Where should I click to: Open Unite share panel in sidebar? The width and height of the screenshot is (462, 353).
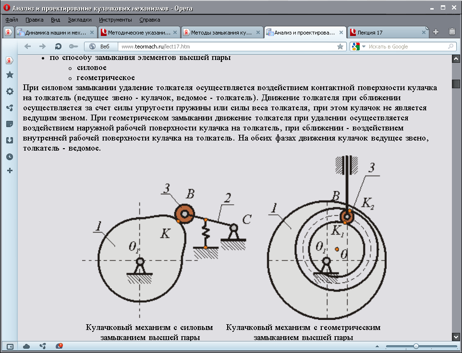point(10,107)
